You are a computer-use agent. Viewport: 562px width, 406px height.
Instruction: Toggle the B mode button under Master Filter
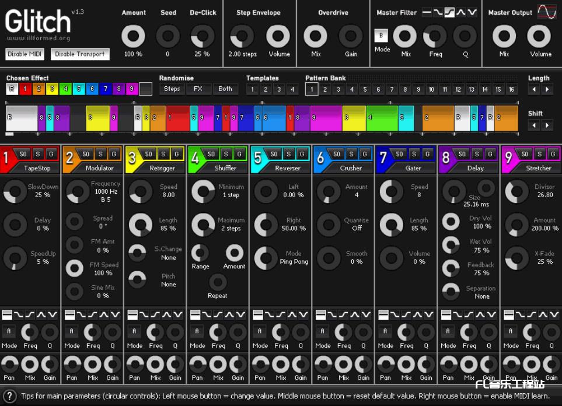pyautogui.click(x=381, y=37)
